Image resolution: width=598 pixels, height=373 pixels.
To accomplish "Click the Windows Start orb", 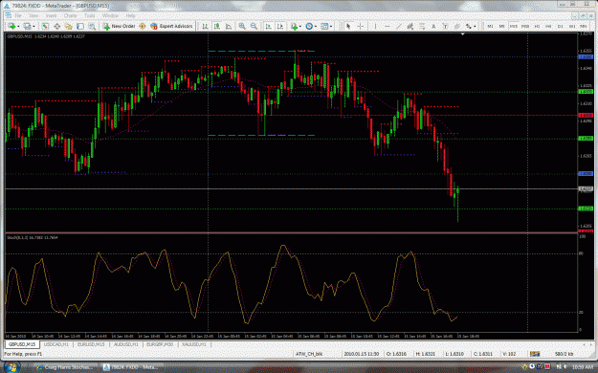I will [11, 367].
